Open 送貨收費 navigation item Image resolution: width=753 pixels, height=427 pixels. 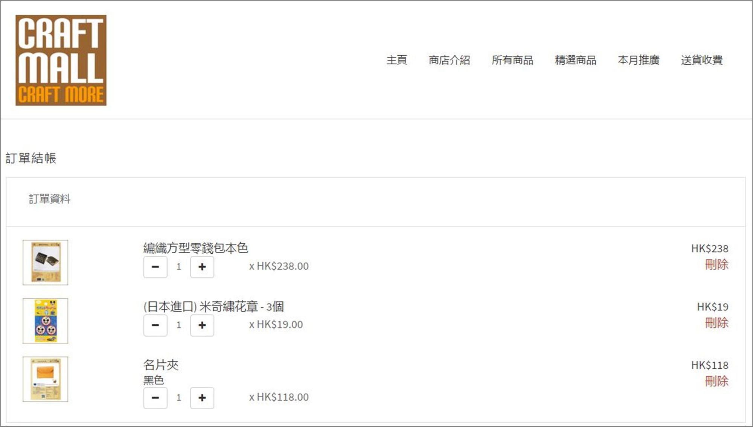click(701, 60)
